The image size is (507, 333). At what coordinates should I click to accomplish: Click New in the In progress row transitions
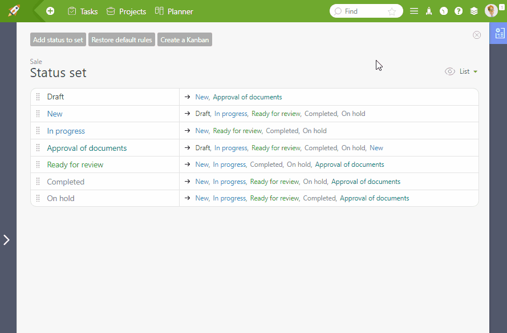202,131
